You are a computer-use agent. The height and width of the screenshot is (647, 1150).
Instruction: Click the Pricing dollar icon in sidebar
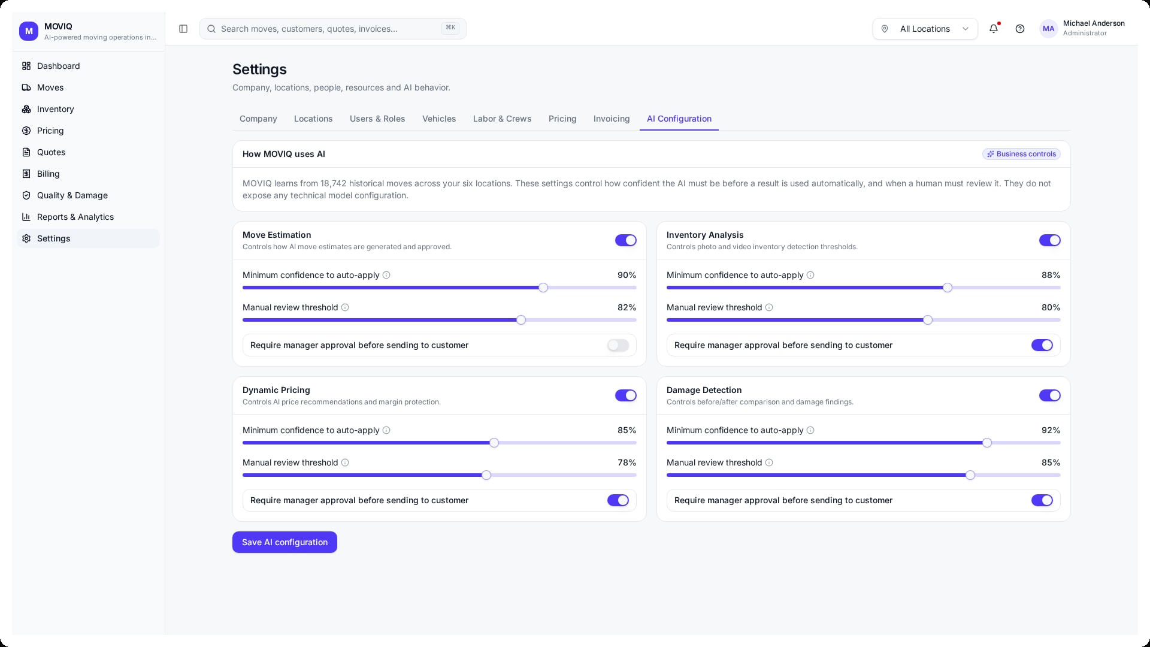point(26,131)
